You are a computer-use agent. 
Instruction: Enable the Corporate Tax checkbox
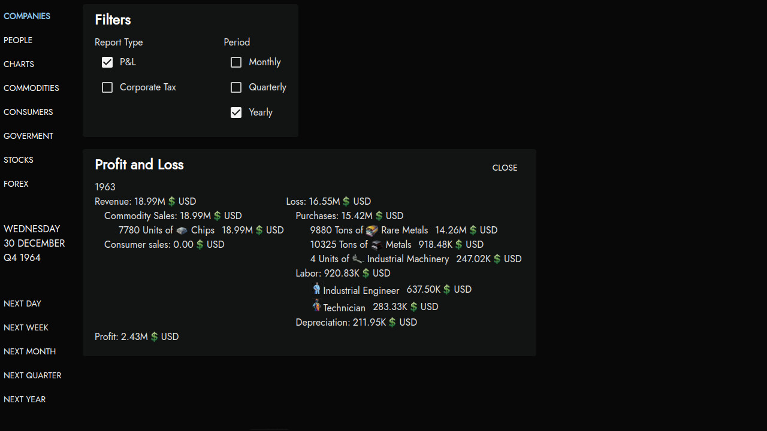(x=107, y=87)
